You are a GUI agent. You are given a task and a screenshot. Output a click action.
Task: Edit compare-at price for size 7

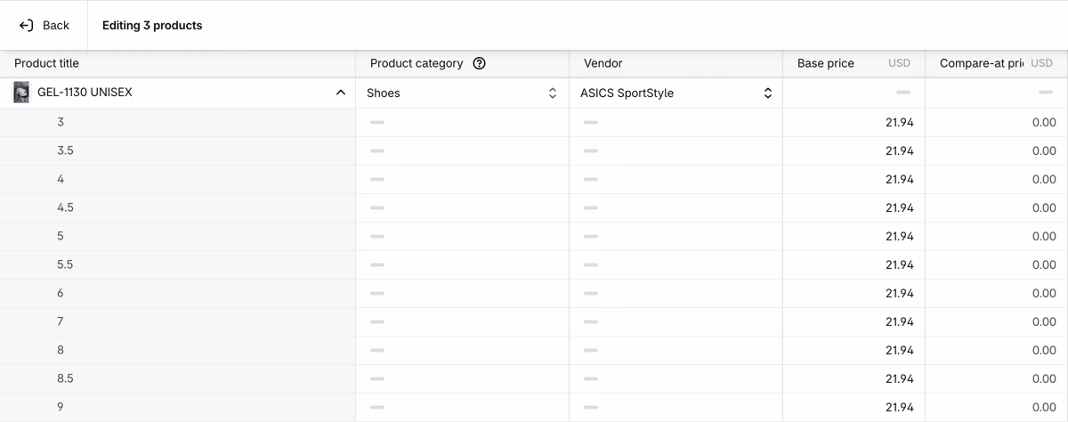pyautogui.click(x=997, y=321)
